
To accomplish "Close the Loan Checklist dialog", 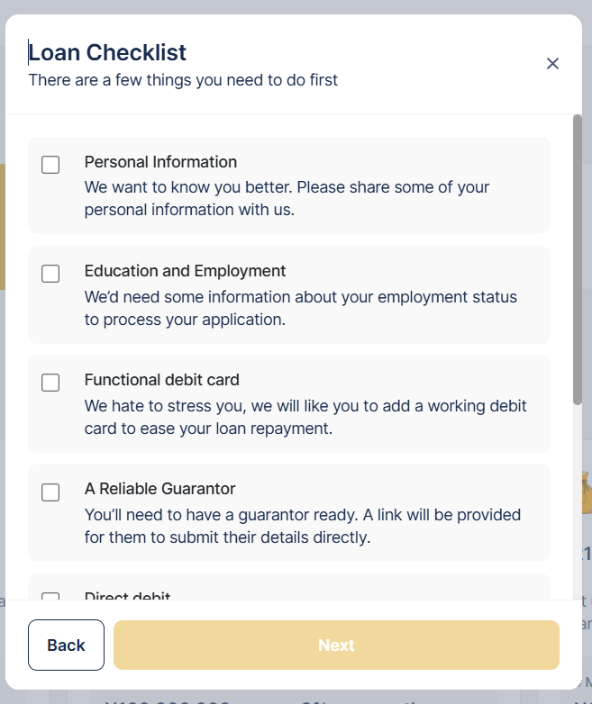I will coord(553,63).
